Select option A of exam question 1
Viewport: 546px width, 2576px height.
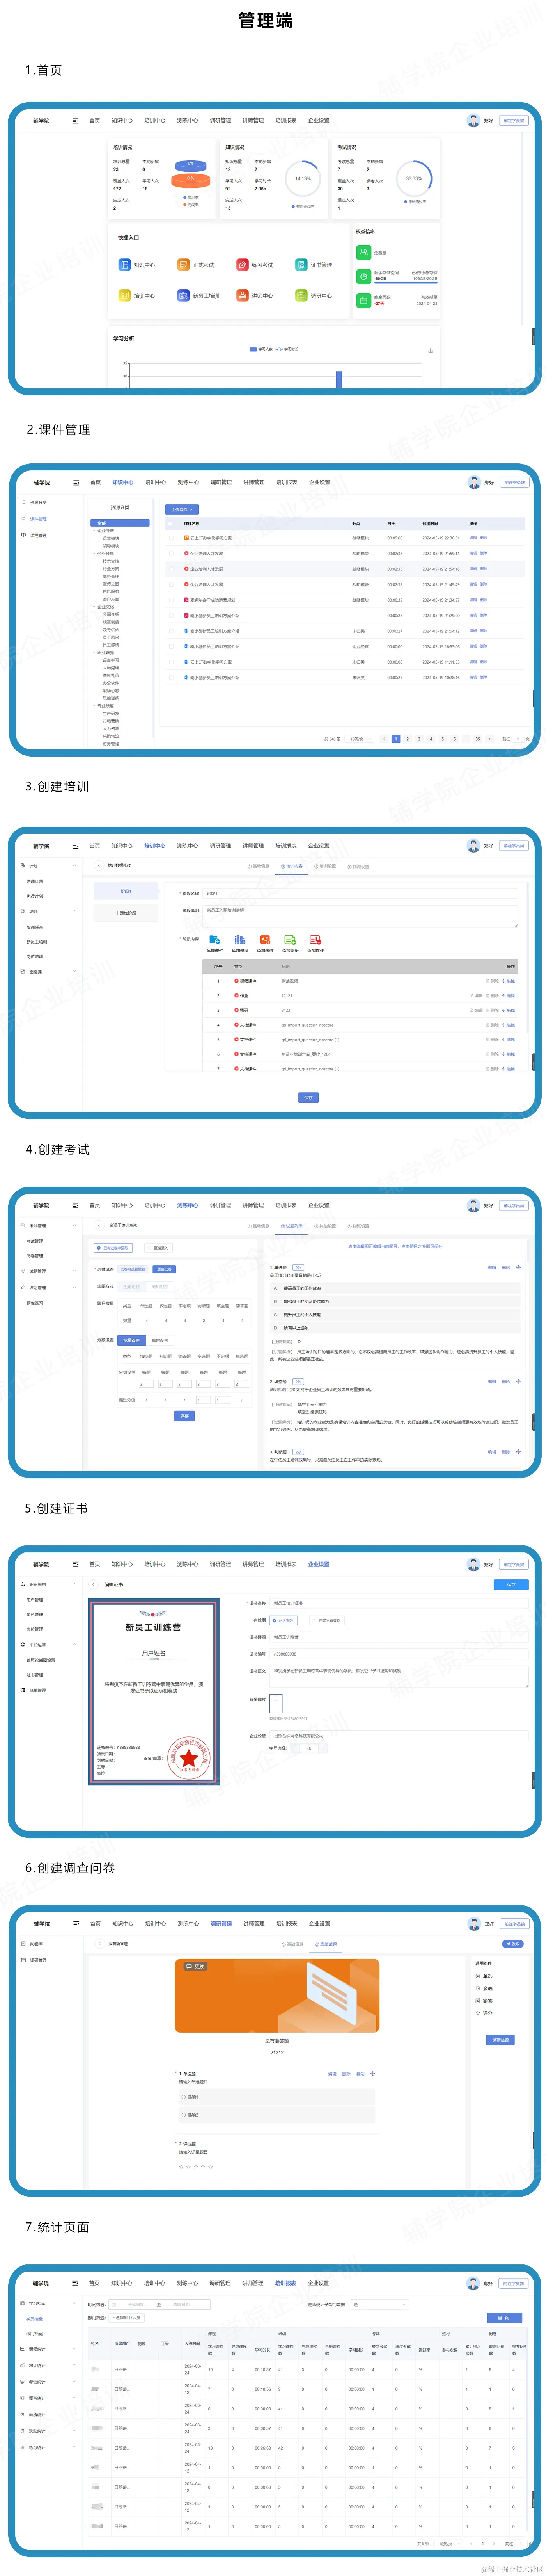coord(395,1288)
